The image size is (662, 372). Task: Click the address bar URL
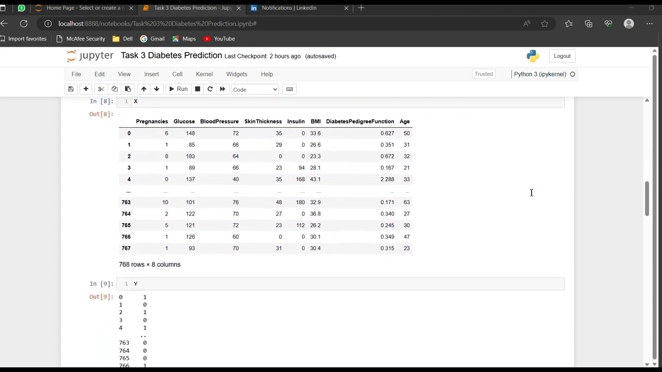click(157, 24)
